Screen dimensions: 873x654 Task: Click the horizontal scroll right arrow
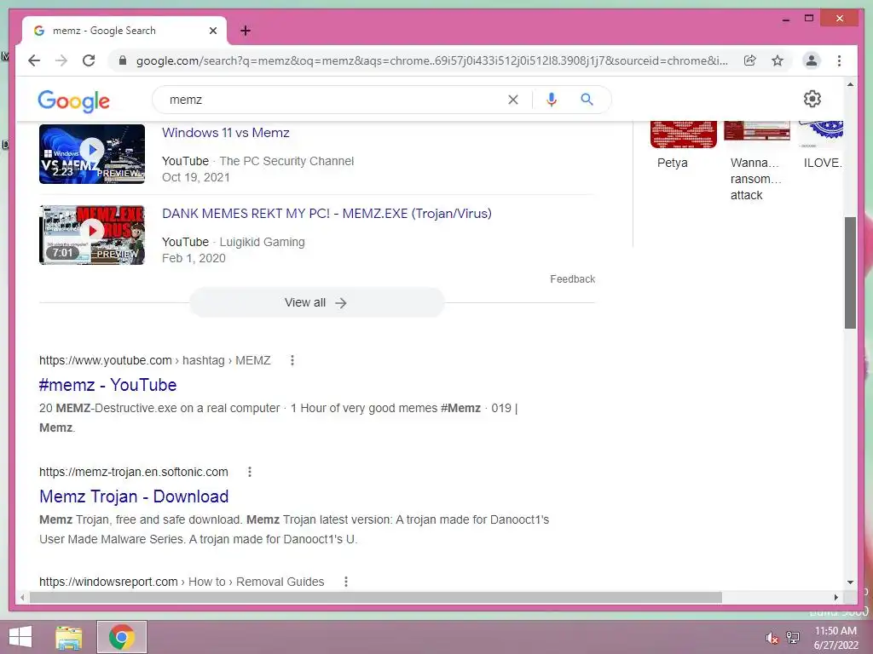click(x=835, y=597)
